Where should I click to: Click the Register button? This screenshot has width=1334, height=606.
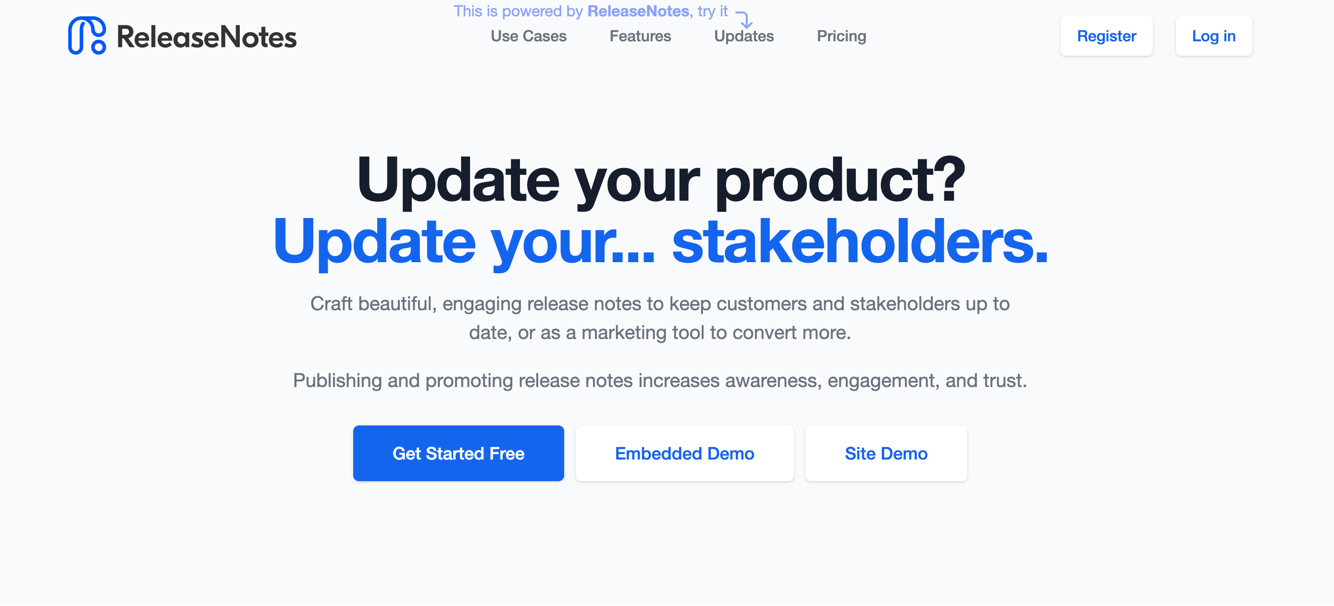pyautogui.click(x=1106, y=36)
